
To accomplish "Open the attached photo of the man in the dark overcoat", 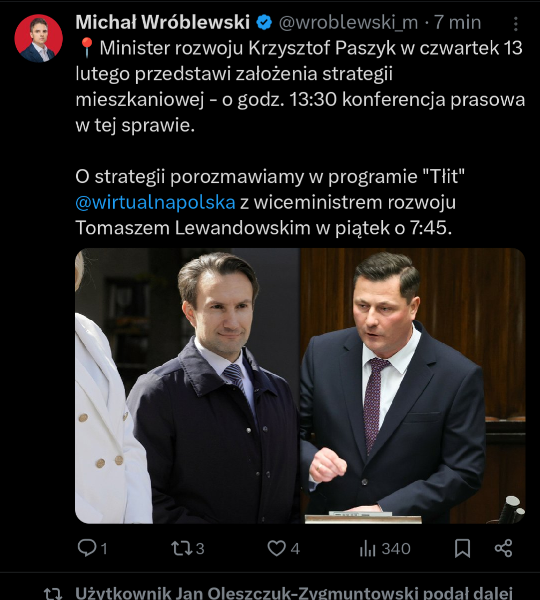I will (x=188, y=386).
